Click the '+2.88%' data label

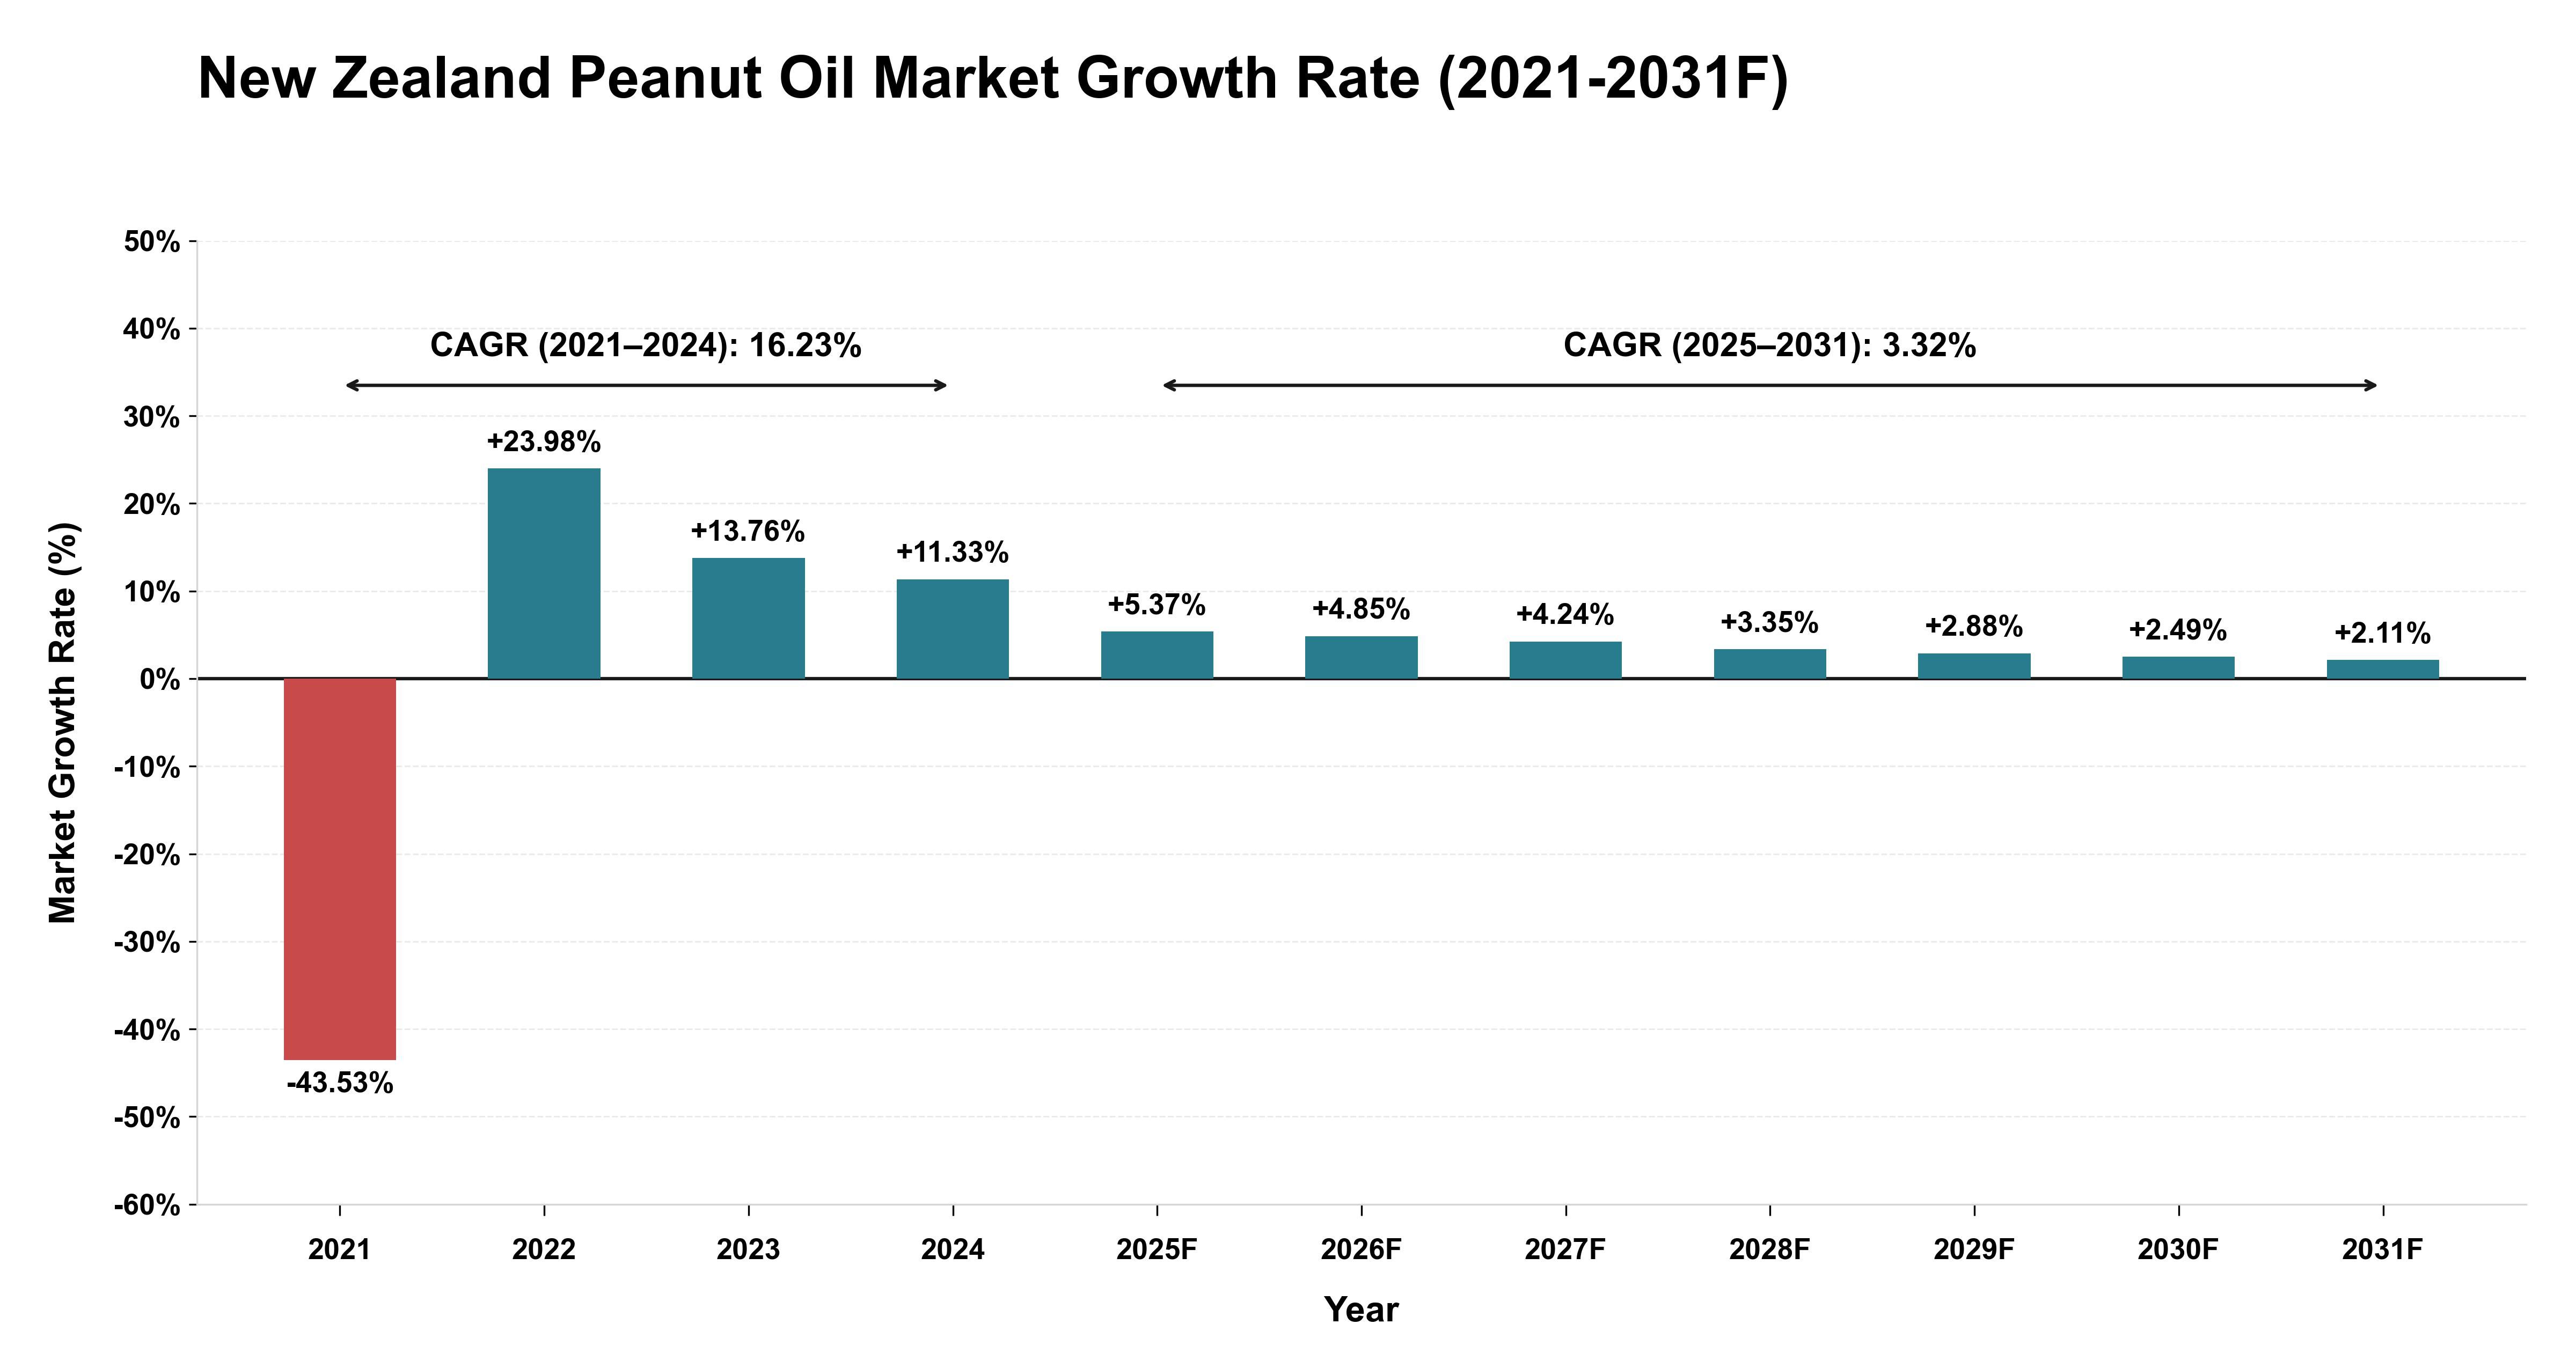point(1974,626)
